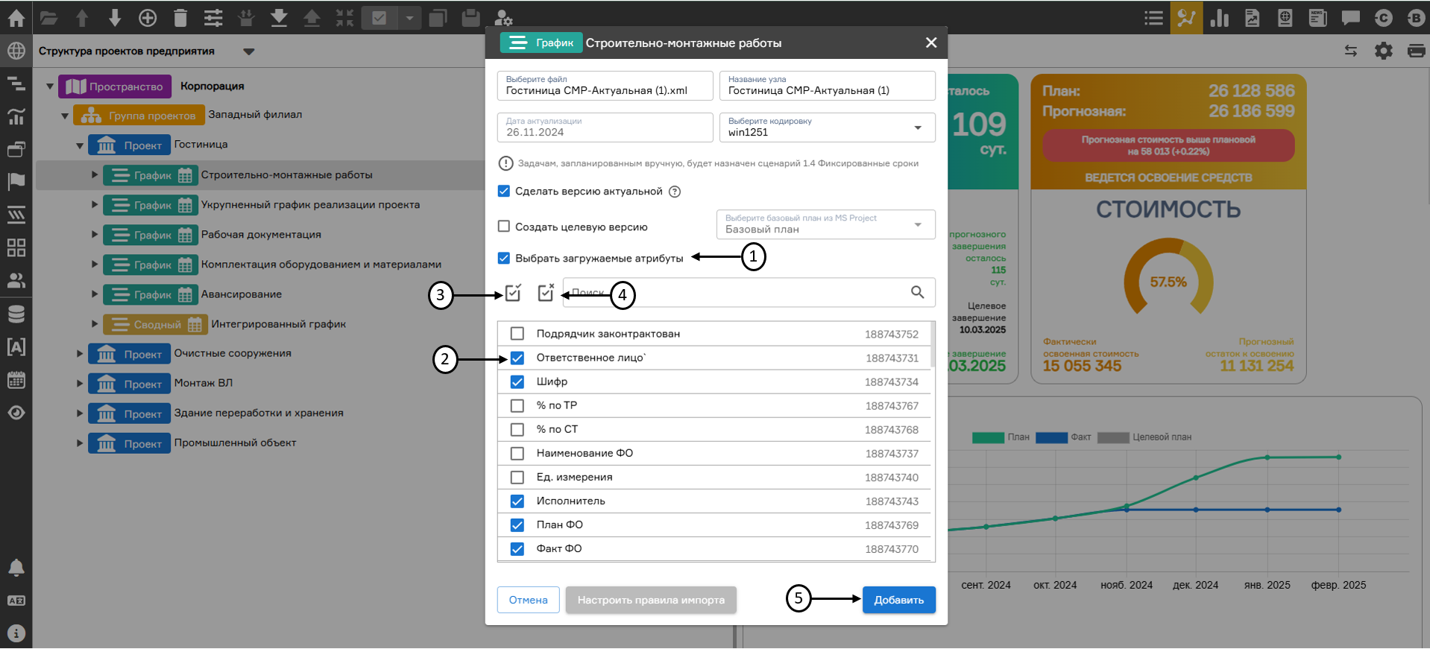Open the sliders settings toolbar icon
This screenshot has height=649, width=1430.
213,18
